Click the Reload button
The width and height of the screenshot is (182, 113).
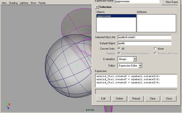point(136,98)
